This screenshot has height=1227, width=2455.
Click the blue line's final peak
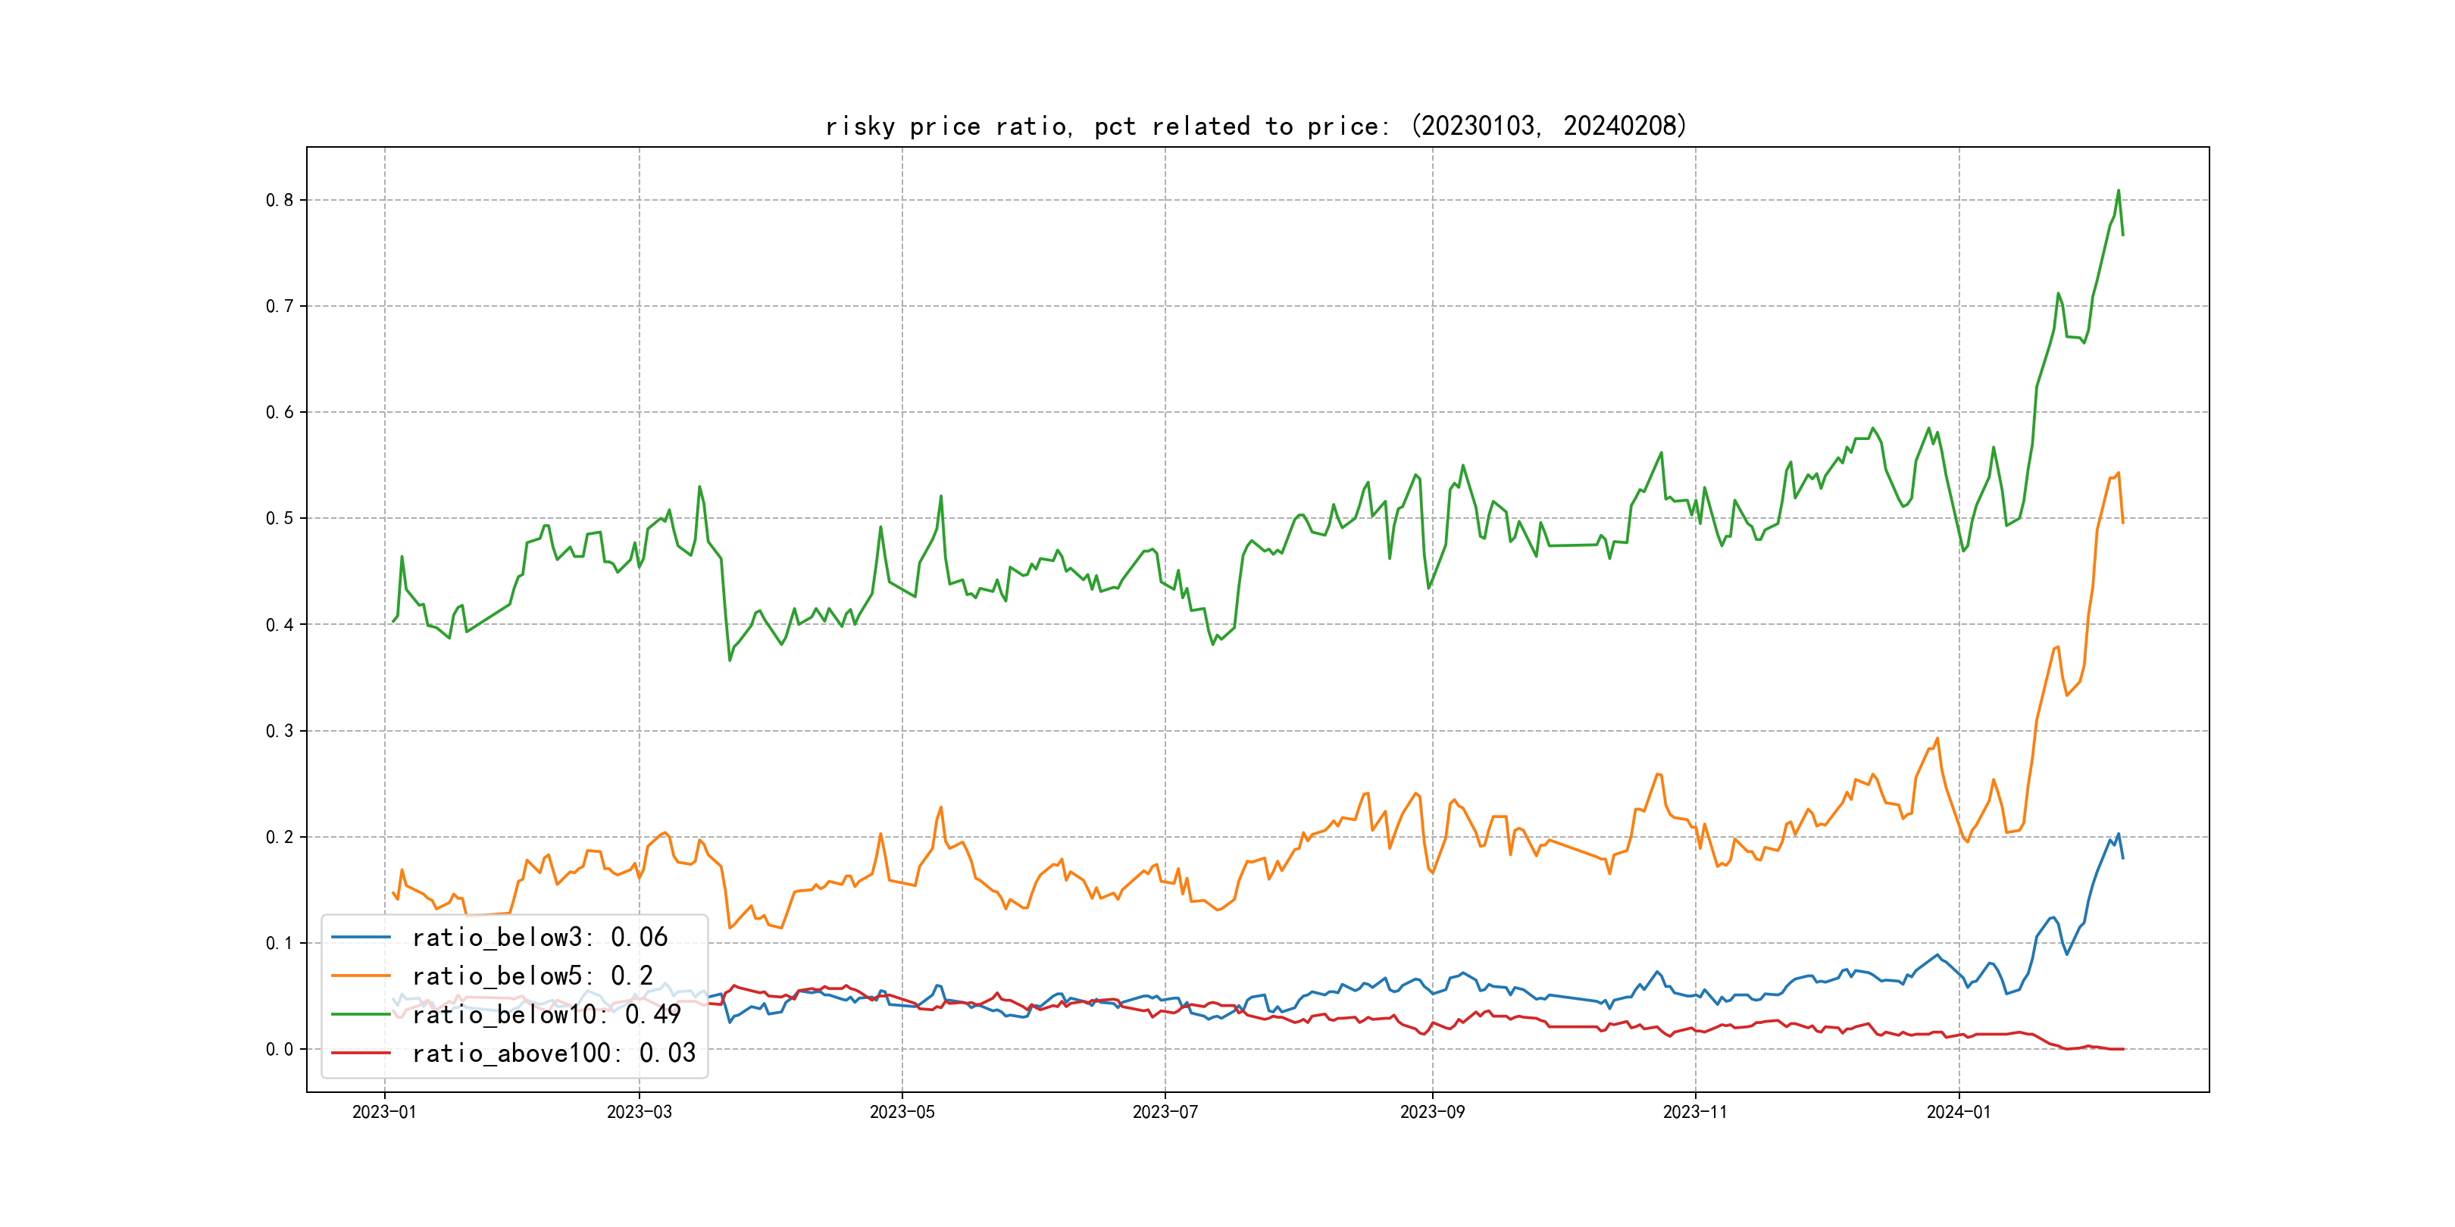pos(2119,835)
